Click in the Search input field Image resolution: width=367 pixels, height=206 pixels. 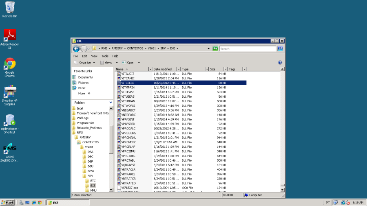(248, 48)
